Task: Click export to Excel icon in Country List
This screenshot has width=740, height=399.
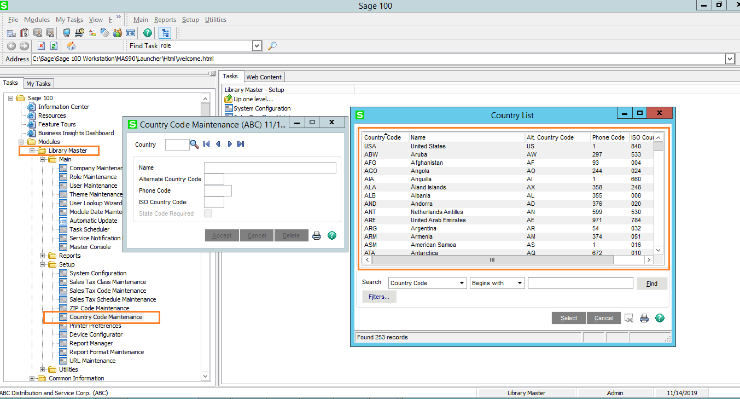Action: 629,318
